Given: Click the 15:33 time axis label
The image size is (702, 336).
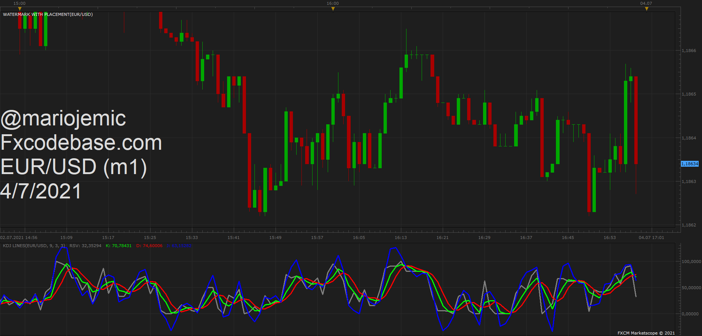Looking at the screenshot, I should point(192,238).
